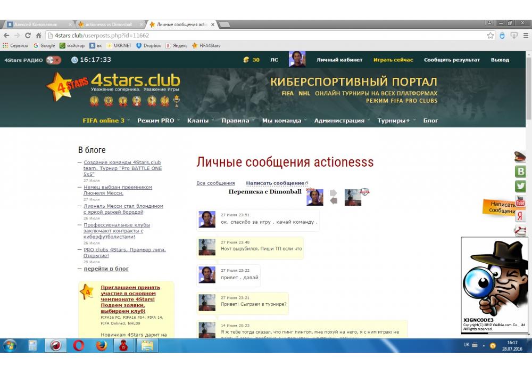
Task: Launch Firefox from the taskbar
Action: [x=101, y=345]
